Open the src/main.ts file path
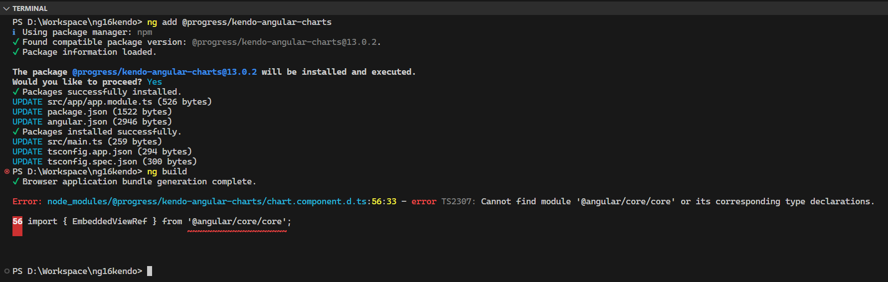Screen dimensions: 888x282 tap(75, 141)
